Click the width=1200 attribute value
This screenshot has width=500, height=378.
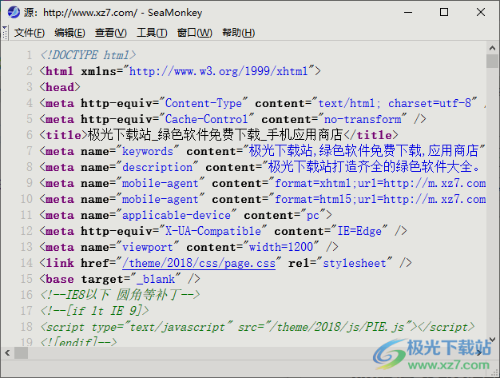point(281,247)
